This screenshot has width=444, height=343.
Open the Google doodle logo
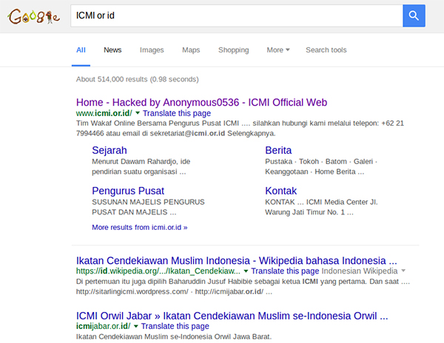[x=34, y=16]
